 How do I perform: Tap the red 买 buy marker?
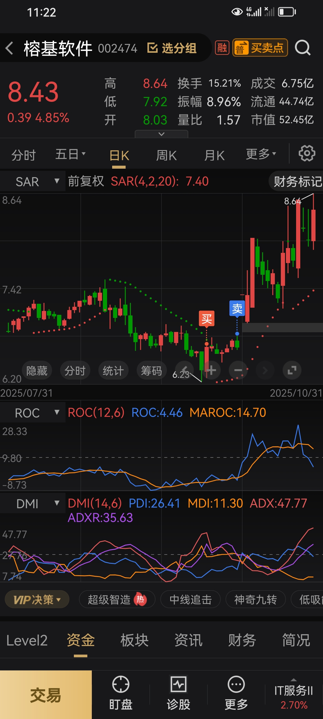click(207, 318)
